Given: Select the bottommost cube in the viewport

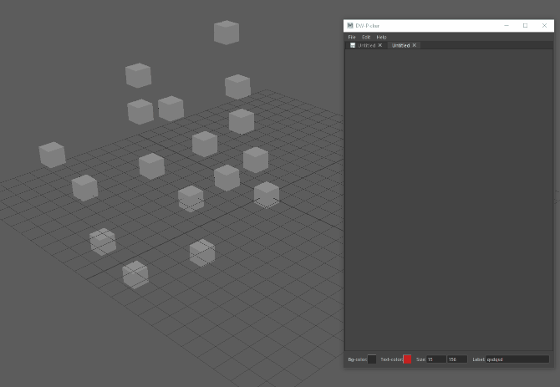Looking at the screenshot, I should 135,274.
